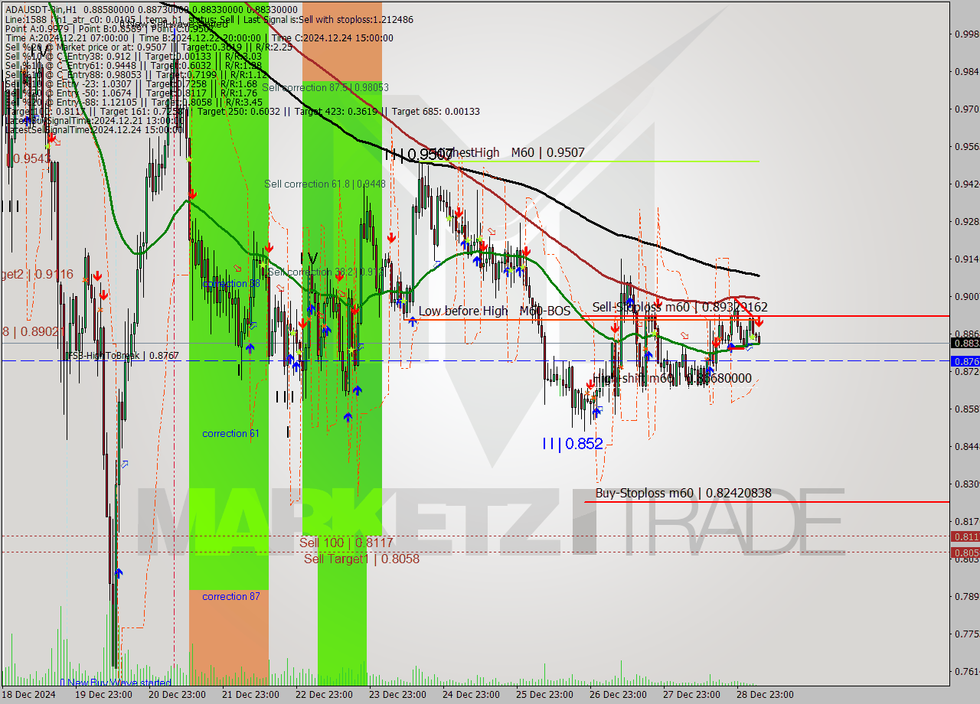The height and width of the screenshot is (704, 980).
Task: Click the 0.789 price axis value
Action: coord(966,596)
